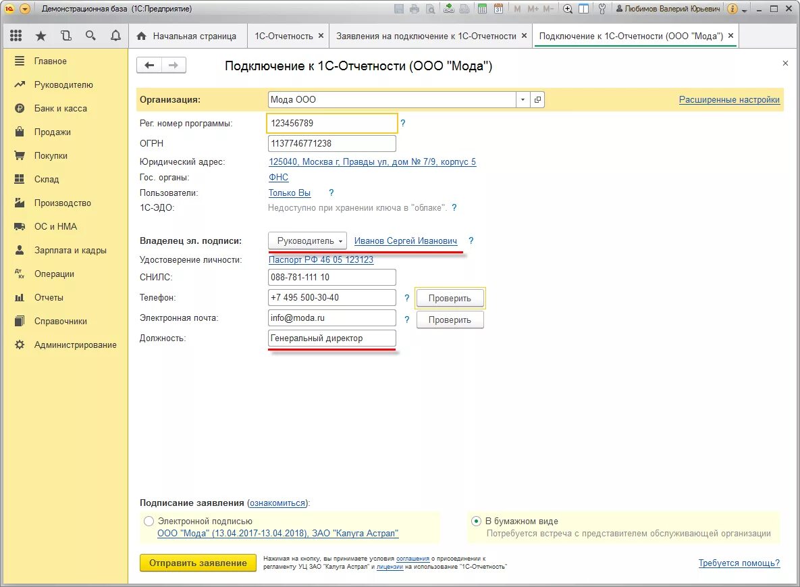
Task: Click the yellow information icon
Action: pyautogui.click(x=732, y=9)
